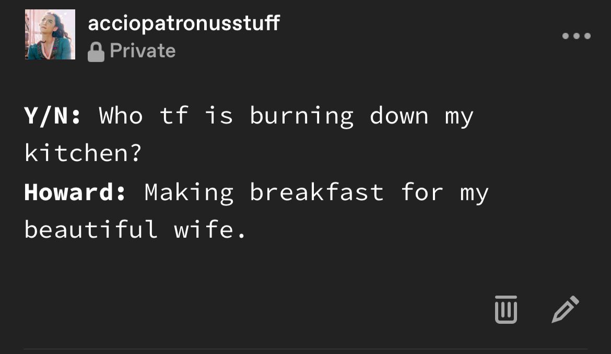This screenshot has height=354, width=611.
Task: Click the word for in Howard's line
Action: [421, 192]
